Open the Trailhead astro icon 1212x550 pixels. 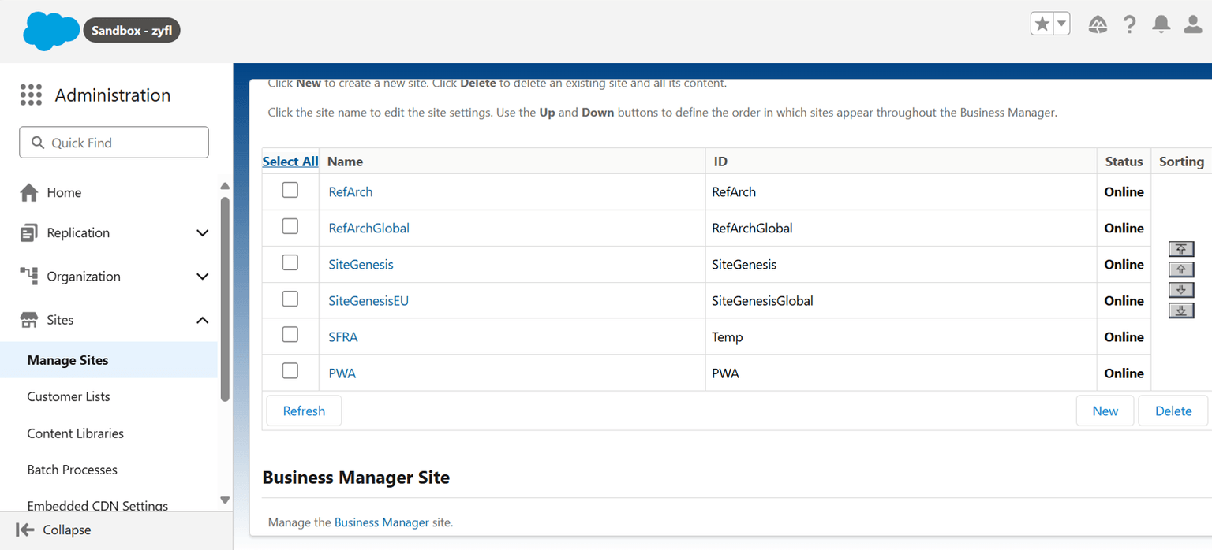pyautogui.click(x=1098, y=24)
